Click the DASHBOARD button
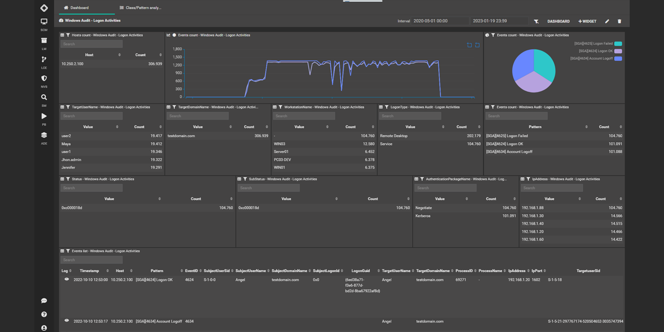This screenshot has height=332, width=664. 558,22
